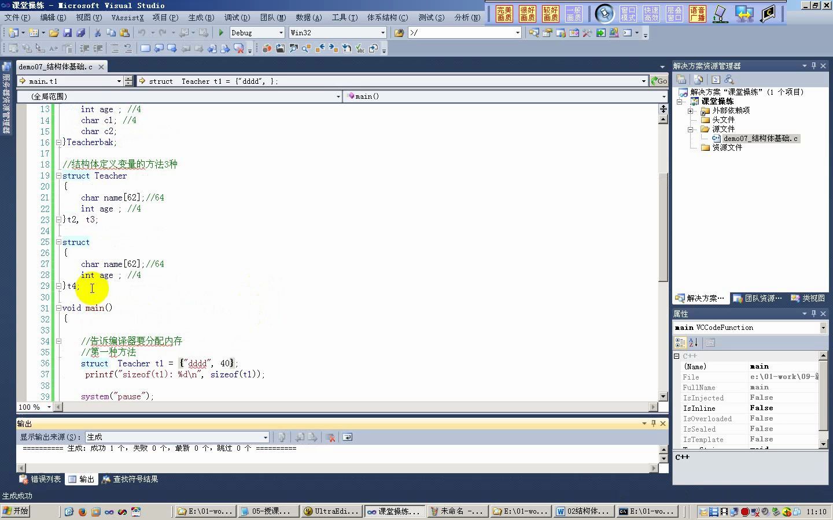The width and height of the screenshot is (833, 520).
Task: Toggle word wrap icon in Output panel
Action: pos(347,437)
